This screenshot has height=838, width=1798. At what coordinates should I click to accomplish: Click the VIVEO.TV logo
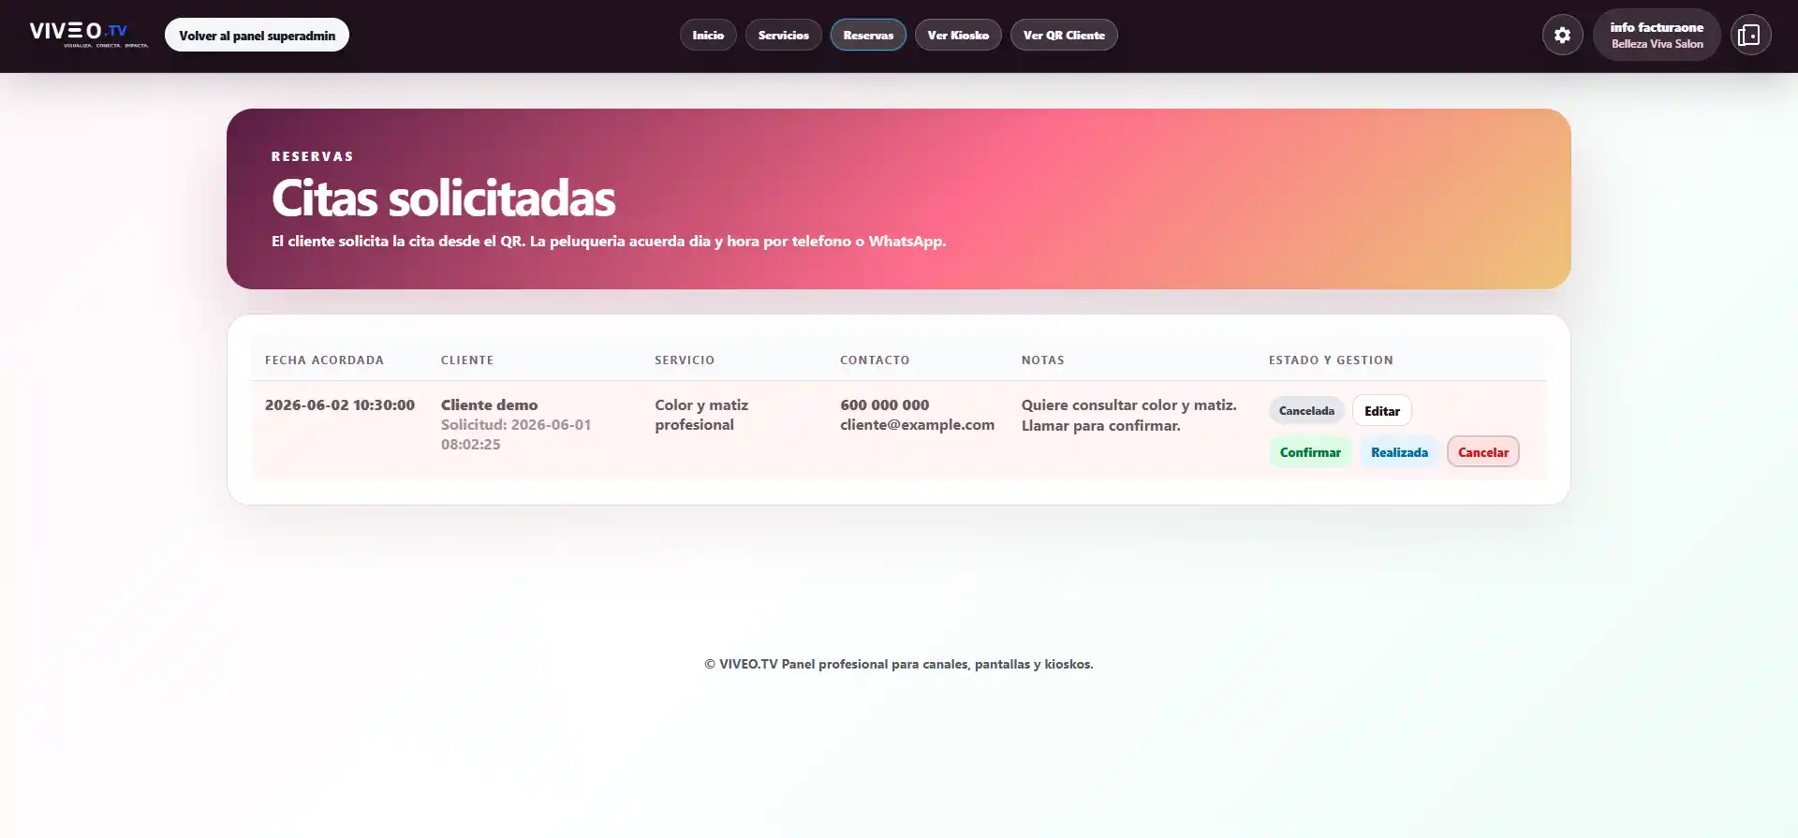(89, 35)
